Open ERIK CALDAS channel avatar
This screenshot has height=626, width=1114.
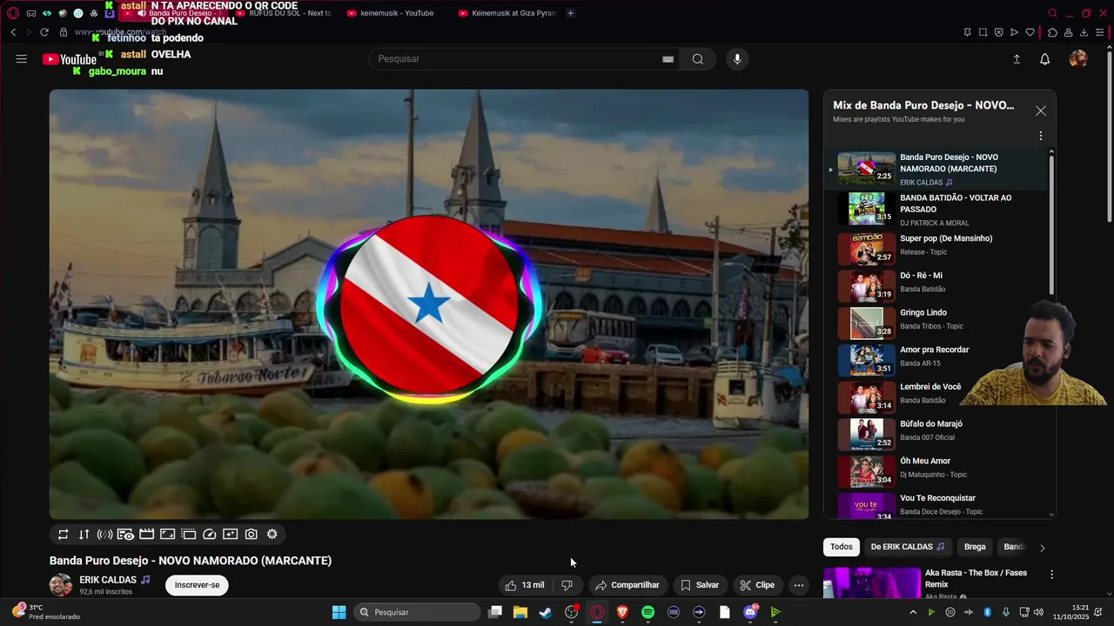pos(61,585)
